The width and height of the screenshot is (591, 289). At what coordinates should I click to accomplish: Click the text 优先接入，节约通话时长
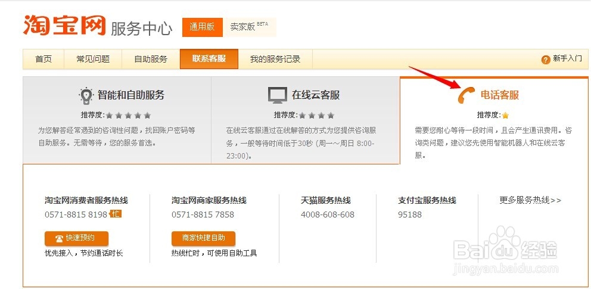pos(83,253)
